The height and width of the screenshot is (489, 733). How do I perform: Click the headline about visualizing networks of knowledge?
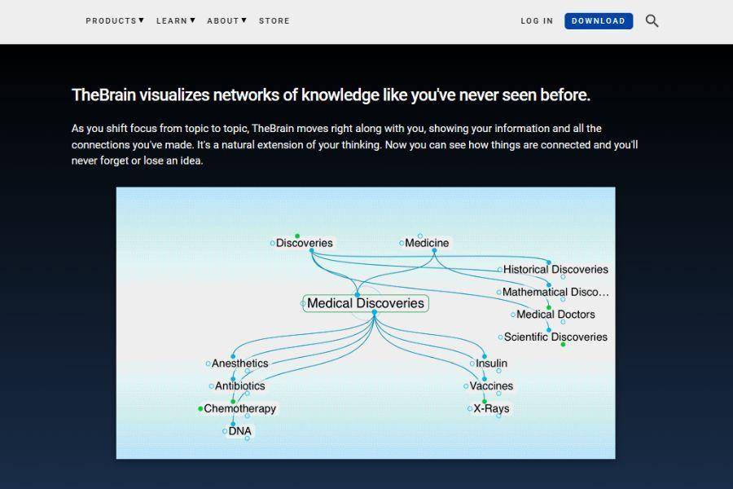tap(331, 95)
